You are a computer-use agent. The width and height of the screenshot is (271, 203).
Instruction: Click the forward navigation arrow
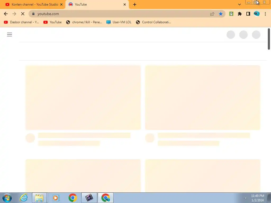coord(14,14)
